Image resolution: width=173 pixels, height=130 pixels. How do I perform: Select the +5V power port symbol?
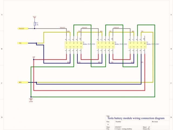click(34, 57)
